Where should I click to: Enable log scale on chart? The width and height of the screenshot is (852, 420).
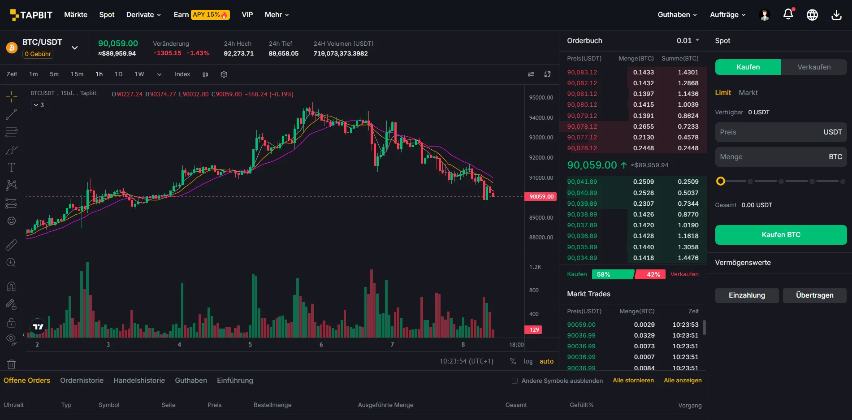click(528, 361)
